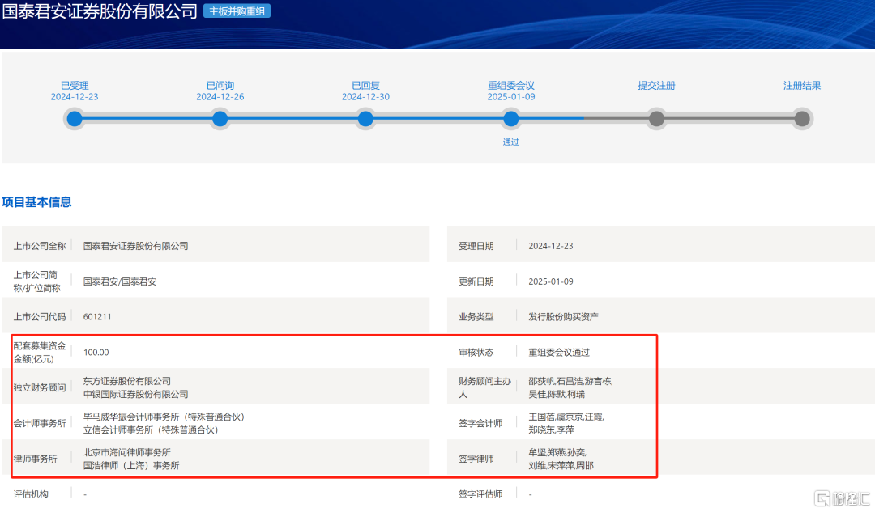Click the 已回复 stage label

[x=365, y=85]
